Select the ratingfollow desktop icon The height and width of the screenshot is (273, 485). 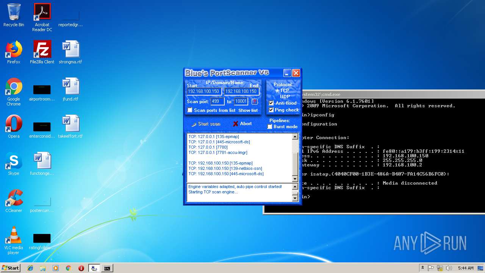(42, 241)
